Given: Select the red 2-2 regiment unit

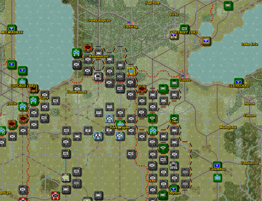Looking at the screenshot, I should (55, 196).
